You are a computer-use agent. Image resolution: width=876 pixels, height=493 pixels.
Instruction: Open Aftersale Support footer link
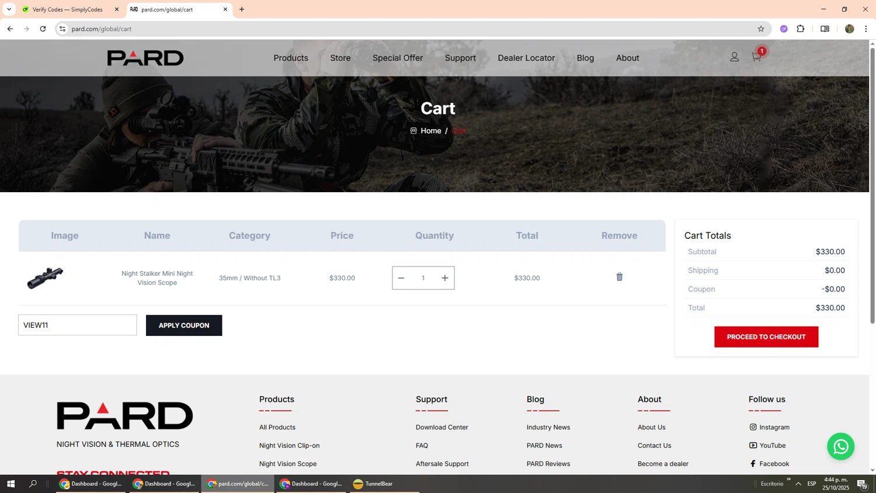click(x=442, y=464)
